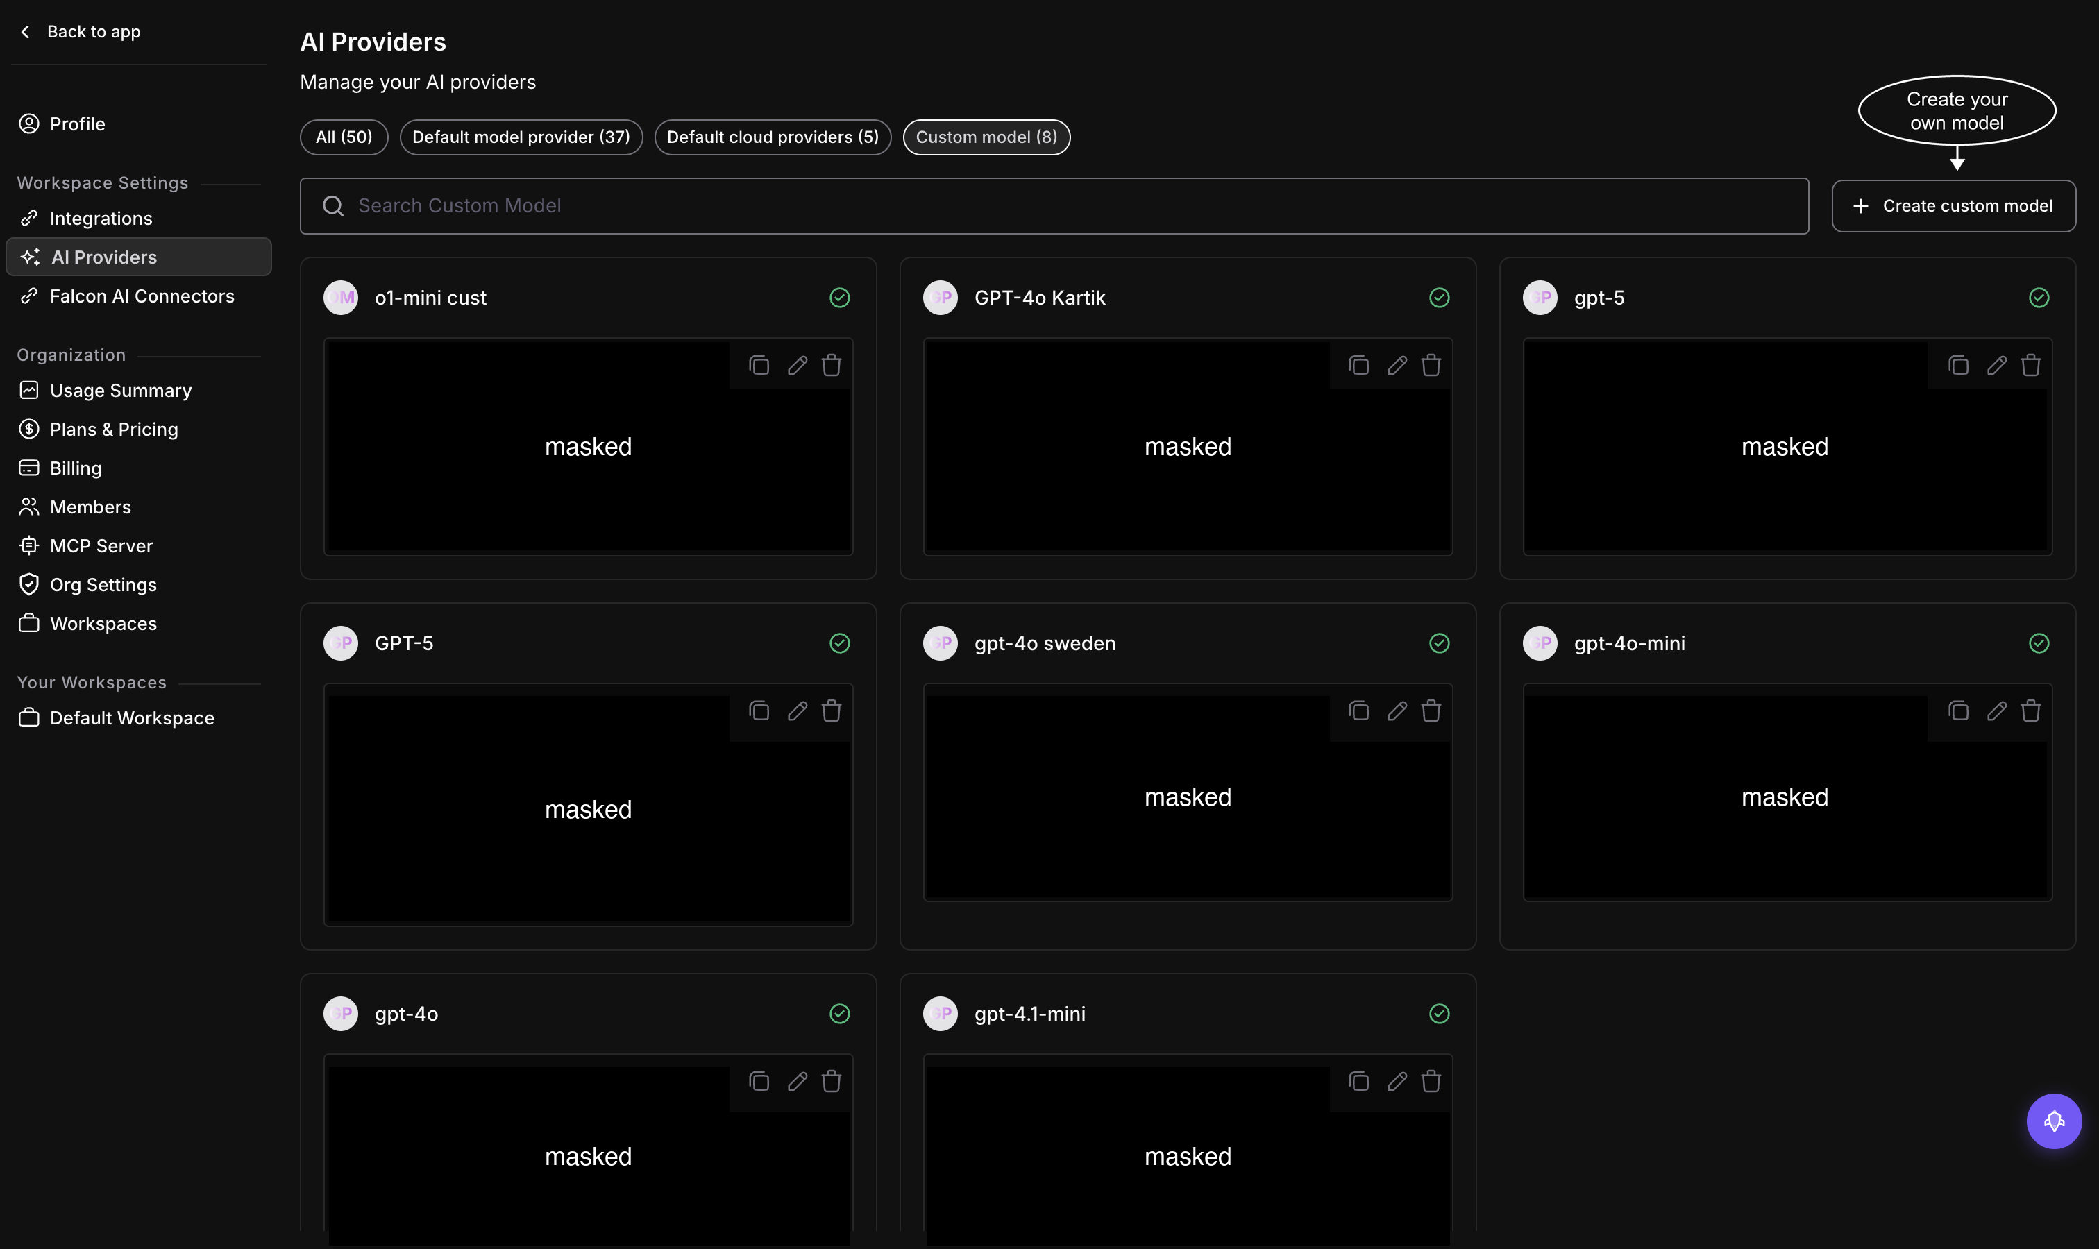Toggle the gpt-4.1-mini status check
The image size is (2099, 1249).
[1439, 1014]
